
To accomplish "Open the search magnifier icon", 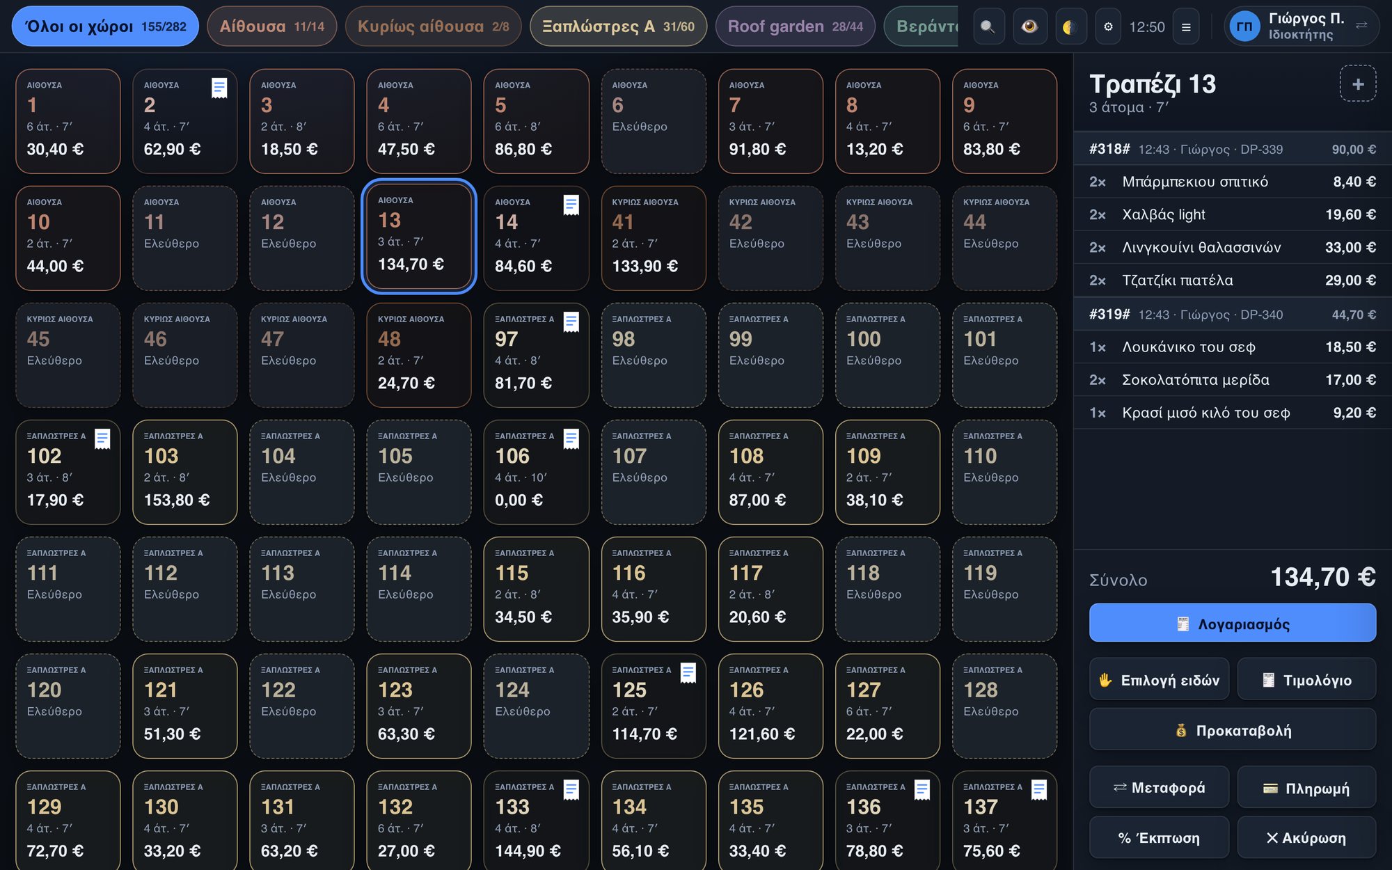I will tap(988, 26).
